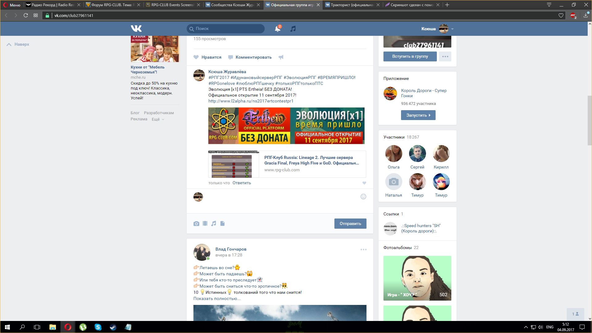Open Windows taskbar search
Viewport: 592px width, 333px height.
(22, 327)
